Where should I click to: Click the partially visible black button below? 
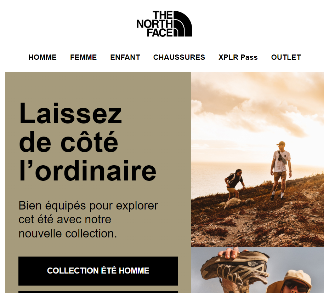pyautogui.click(x=98, y=292)
